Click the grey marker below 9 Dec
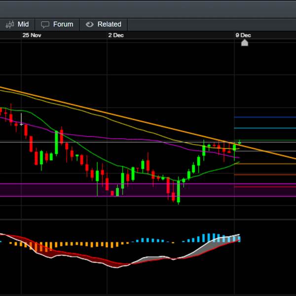 [x=245, y=42]
